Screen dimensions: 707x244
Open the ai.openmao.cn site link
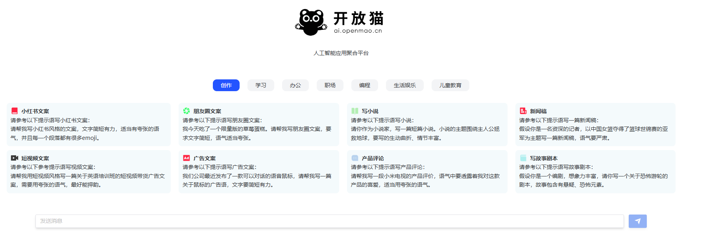coord(358,31)
